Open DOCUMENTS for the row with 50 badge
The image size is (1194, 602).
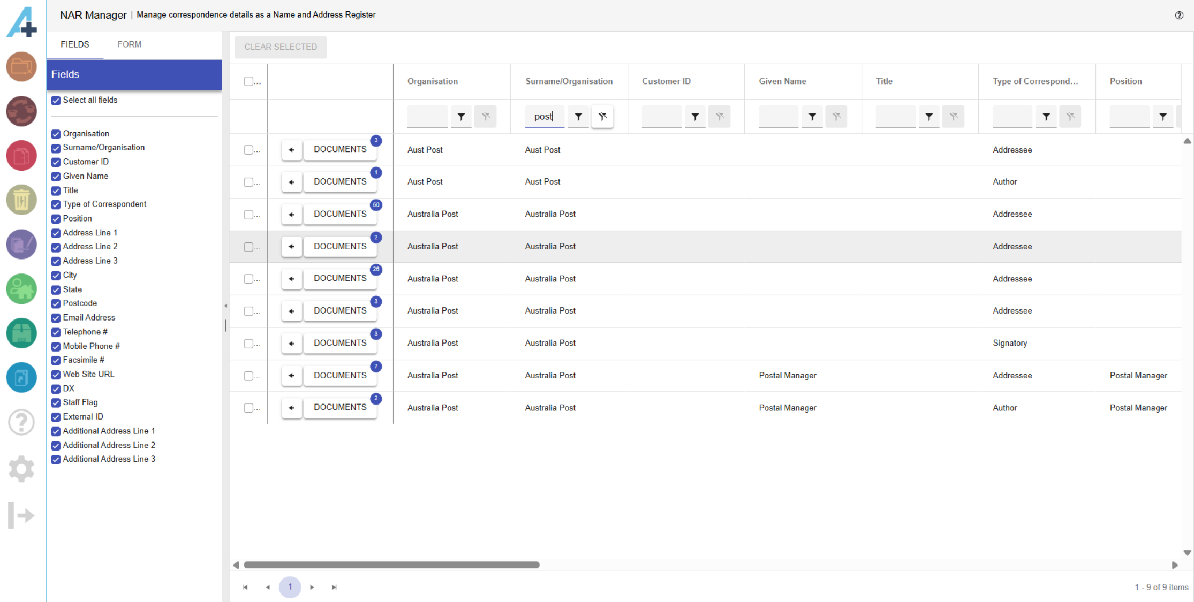[x=340, y=214]
